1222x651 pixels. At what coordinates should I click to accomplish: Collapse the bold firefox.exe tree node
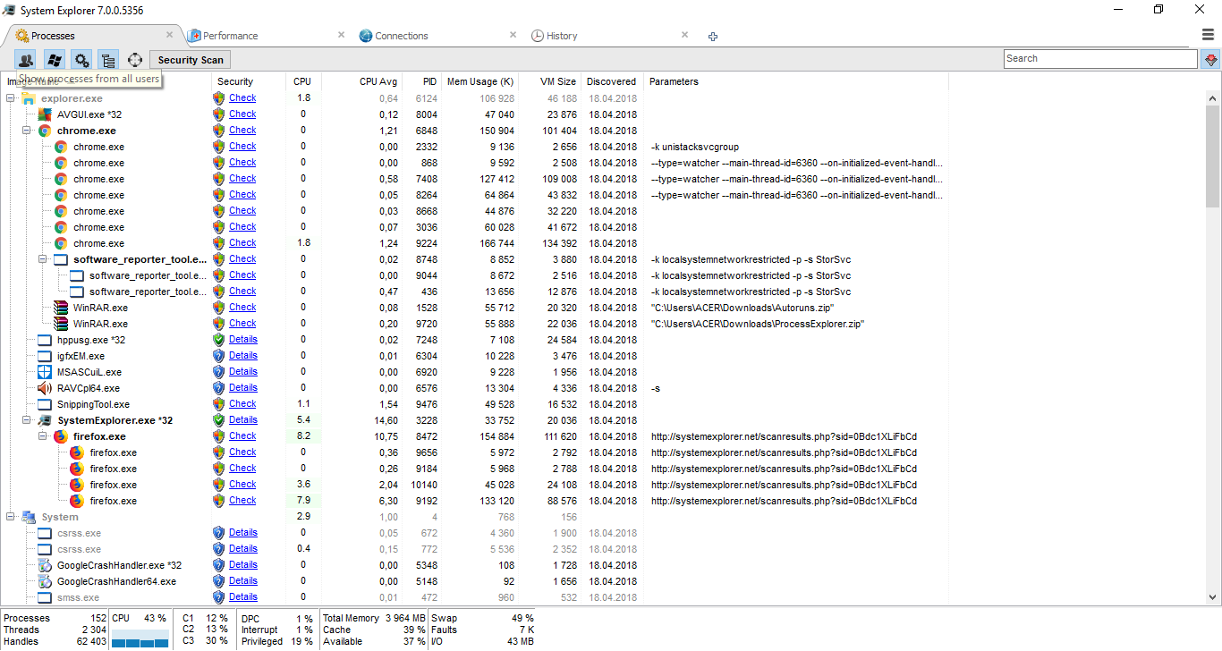43,436
